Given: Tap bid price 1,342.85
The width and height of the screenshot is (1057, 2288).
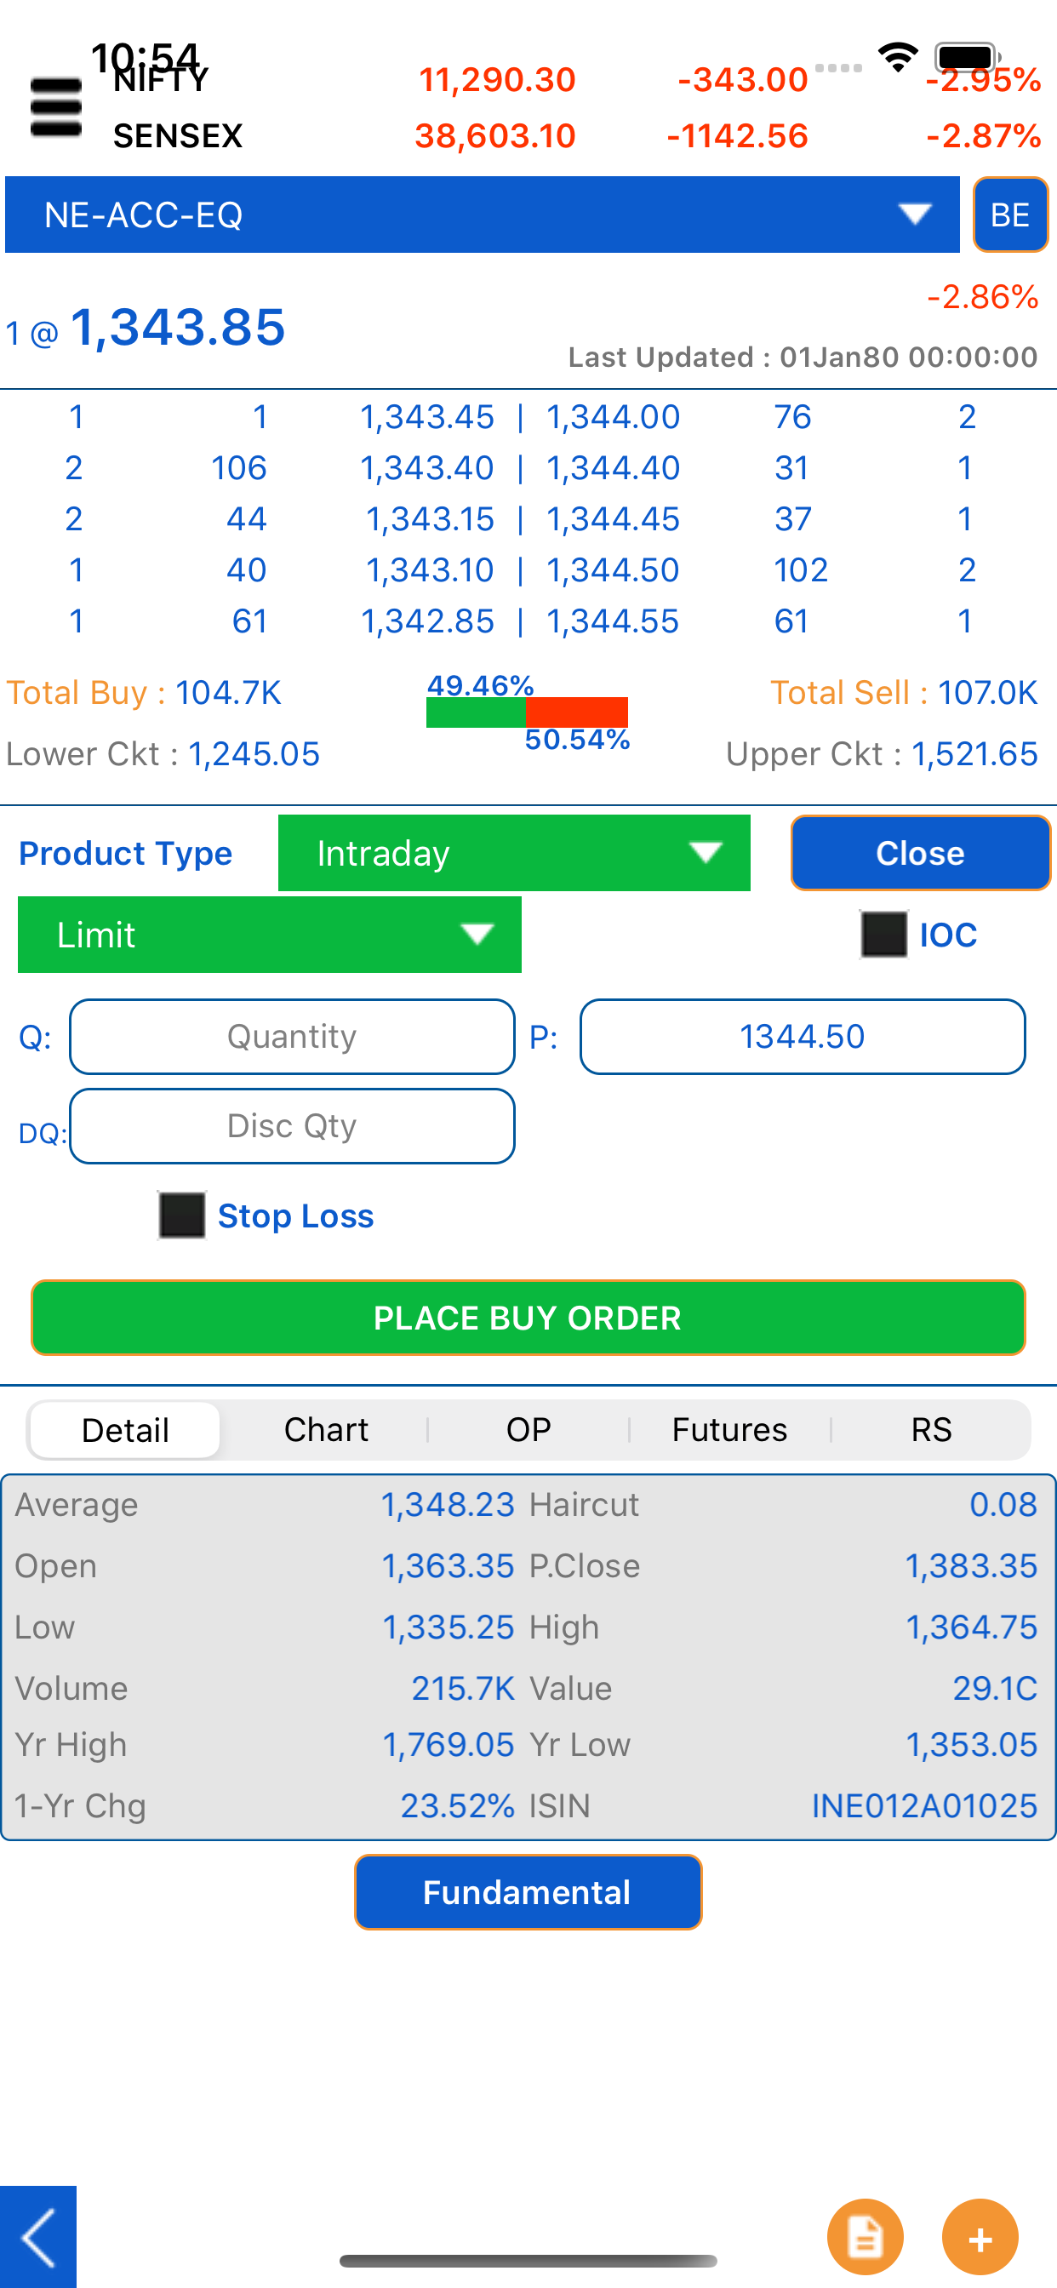Looking at the screenshot, I should (x=426, y=621).
